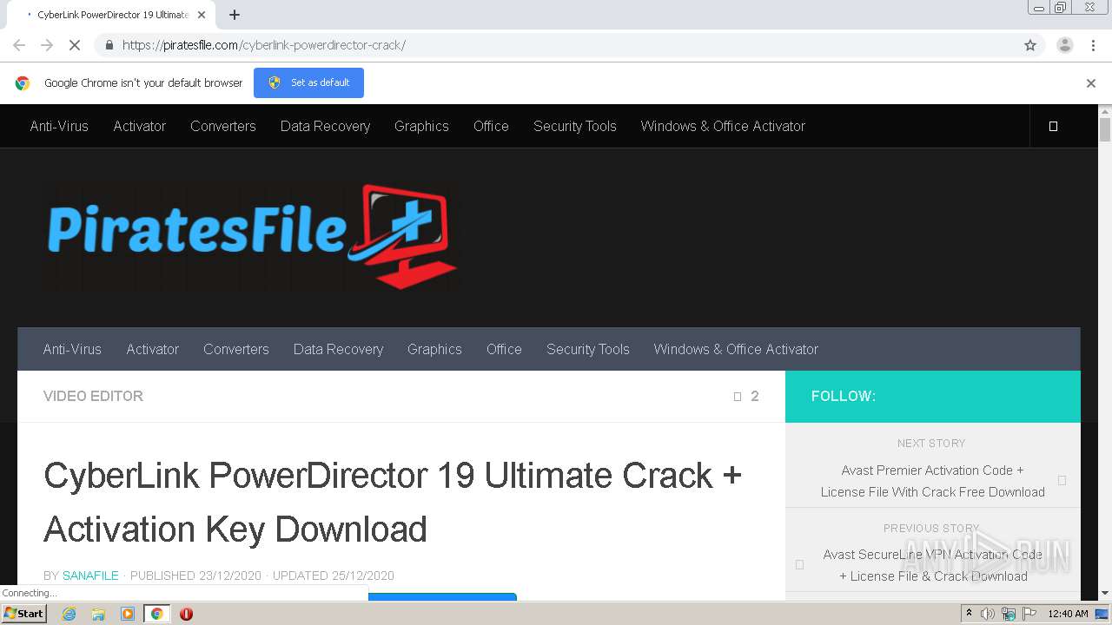Open network status tray icon
The width and height of the screenshot is (1112, 625).
coord(1008,614)
